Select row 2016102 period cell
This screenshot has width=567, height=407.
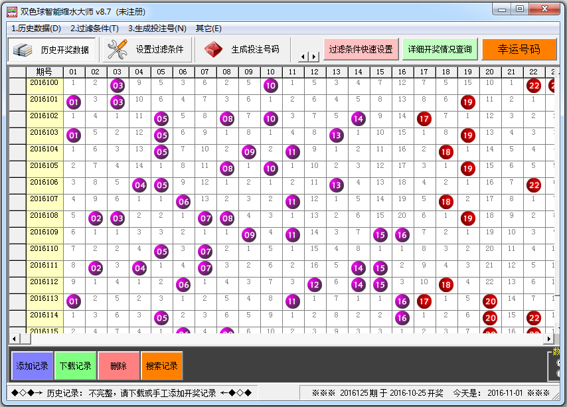click(44, 119)
